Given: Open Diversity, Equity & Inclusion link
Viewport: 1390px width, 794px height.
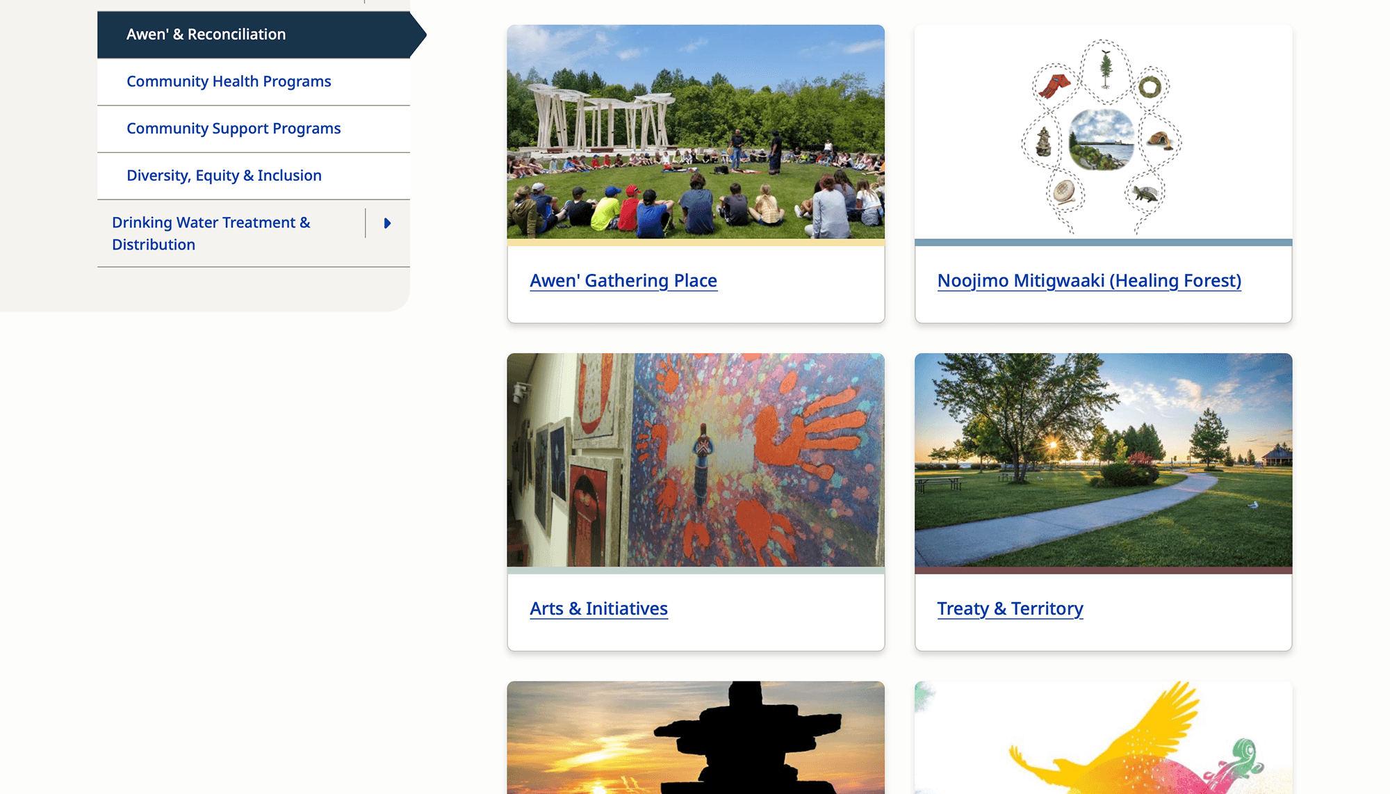Looking at the screenshot, I should coord(224,175).
